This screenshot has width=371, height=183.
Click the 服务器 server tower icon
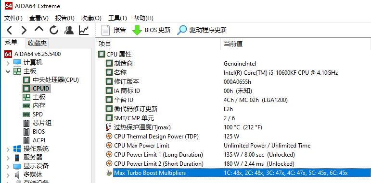pyautogui.click(x=17, y=158)
